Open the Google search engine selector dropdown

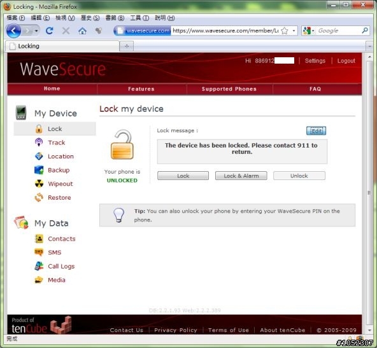pos(309,31)
